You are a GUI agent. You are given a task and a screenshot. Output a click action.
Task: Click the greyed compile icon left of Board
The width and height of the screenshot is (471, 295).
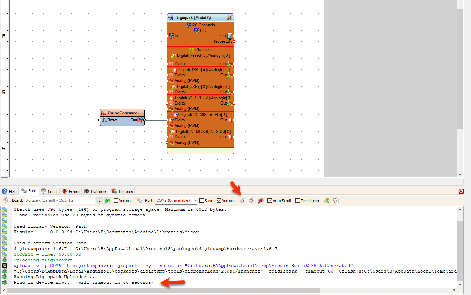[x=6, y=201]
